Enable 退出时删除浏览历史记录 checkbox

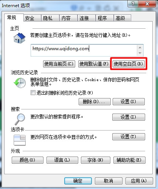point(33,93)
